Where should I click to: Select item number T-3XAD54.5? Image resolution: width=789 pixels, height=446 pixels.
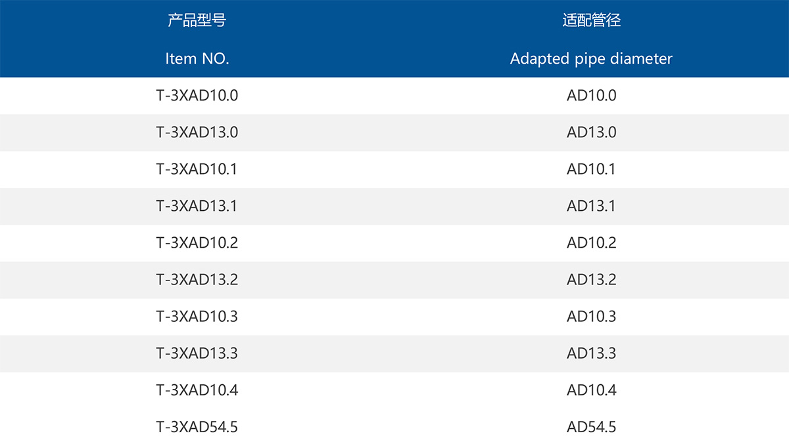197,427
